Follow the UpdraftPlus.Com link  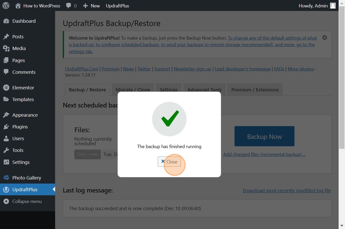click(82, 69)
